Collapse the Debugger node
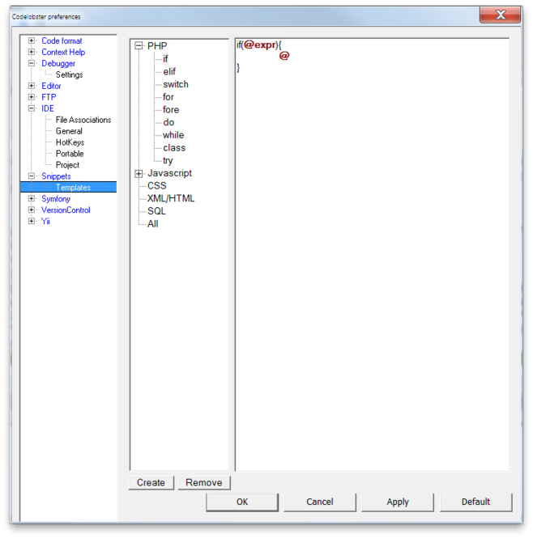Screen dimensions: 533x538 click(x=32, y=63)
